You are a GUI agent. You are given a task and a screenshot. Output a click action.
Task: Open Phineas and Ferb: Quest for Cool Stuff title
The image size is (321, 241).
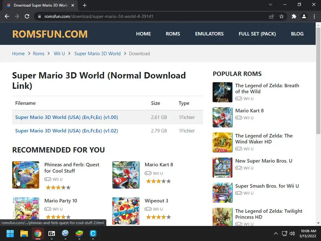tap(72, 168)
